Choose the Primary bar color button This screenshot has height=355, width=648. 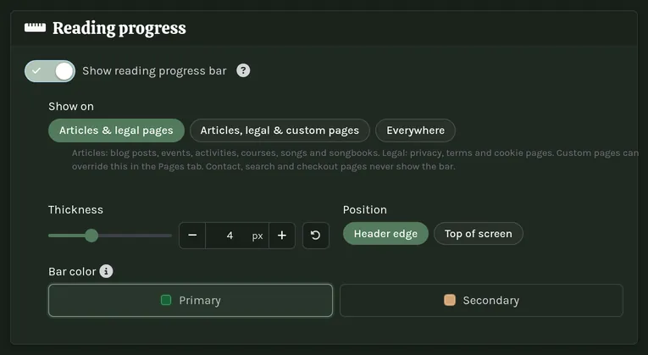(x=191, y=301)
